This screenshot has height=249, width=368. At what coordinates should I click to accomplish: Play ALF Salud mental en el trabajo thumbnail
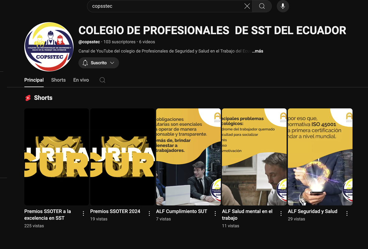[x=254, y=157]
